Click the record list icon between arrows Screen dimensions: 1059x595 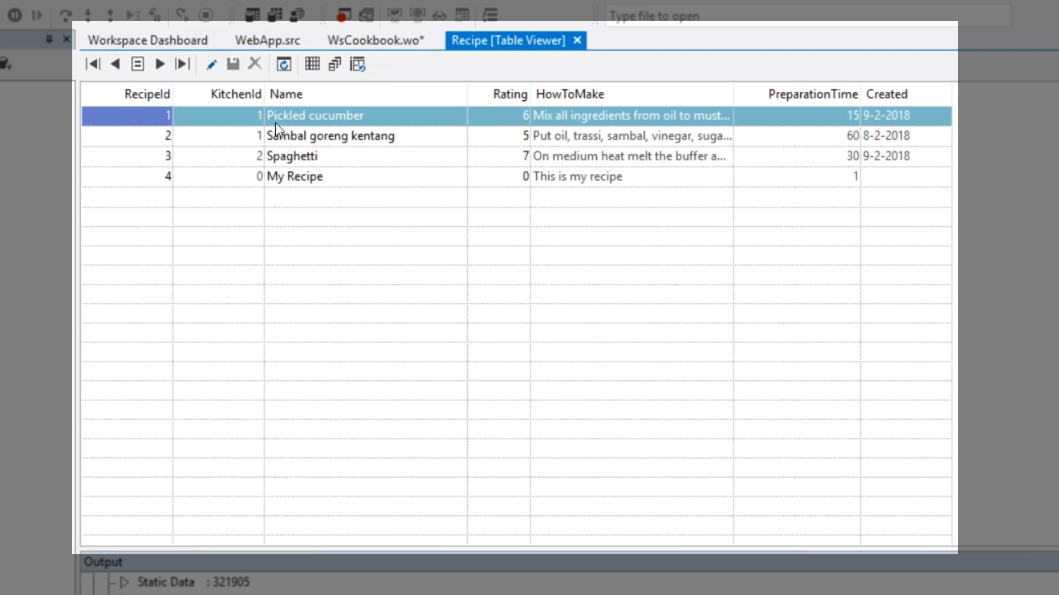click(137, 64)
